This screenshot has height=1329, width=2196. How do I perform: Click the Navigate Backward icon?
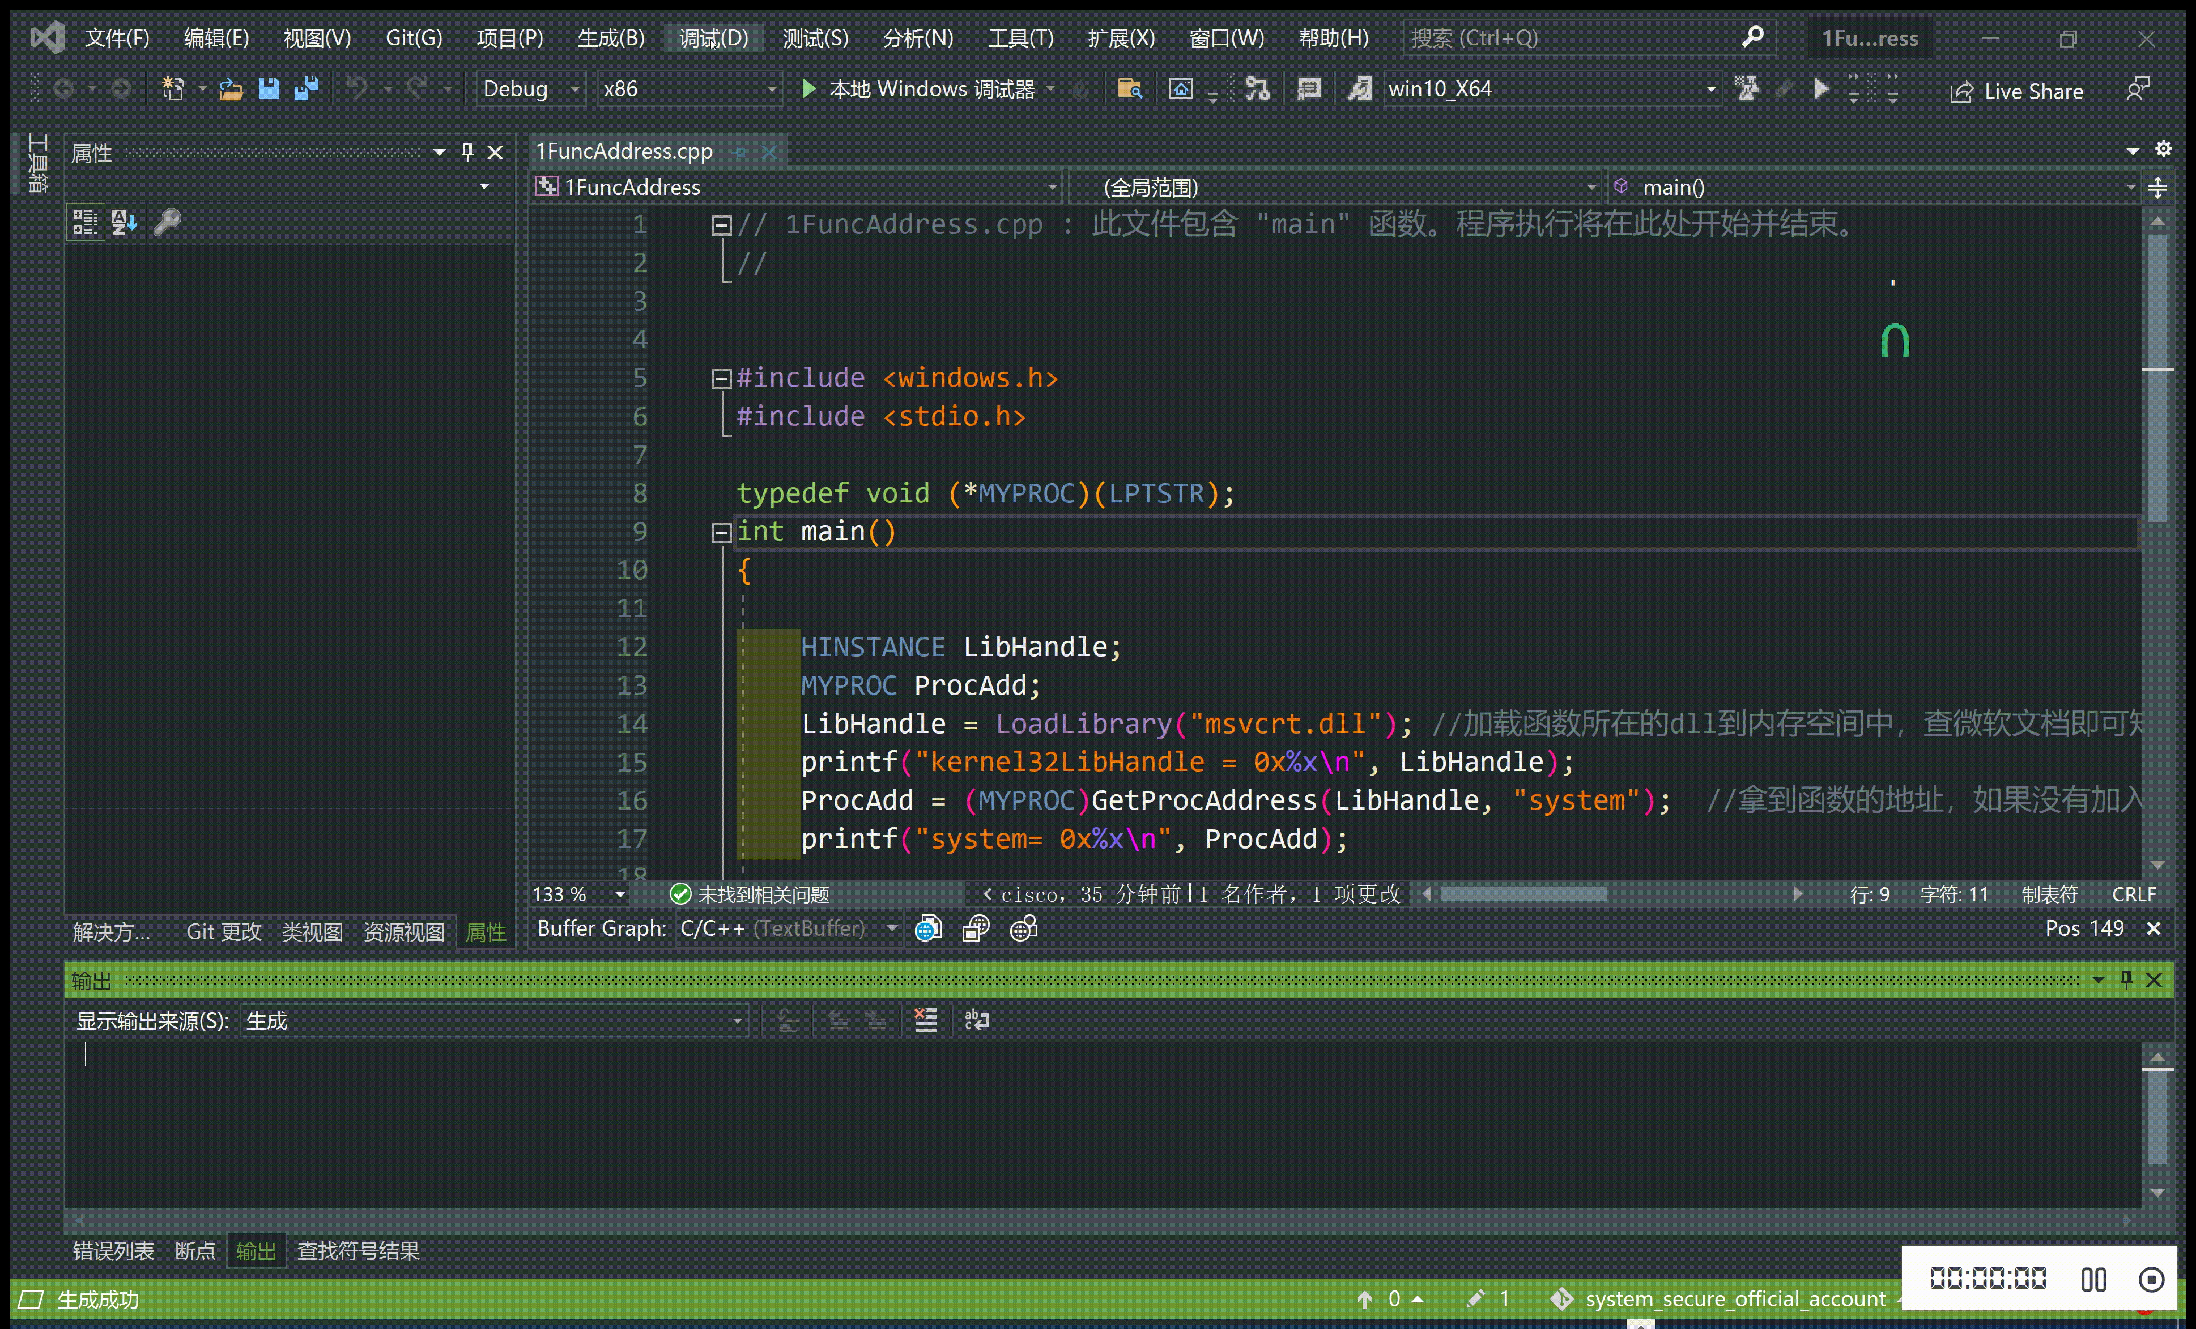63,89
